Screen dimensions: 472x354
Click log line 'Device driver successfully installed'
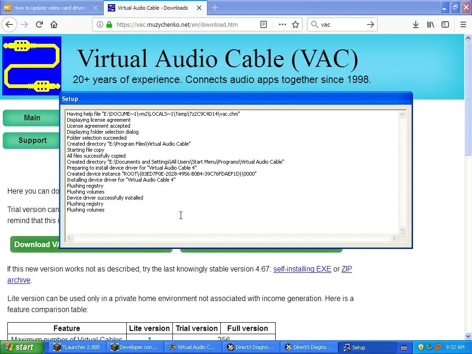coord(105,198)
